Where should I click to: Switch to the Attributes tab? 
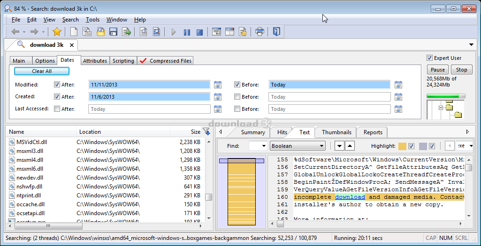click(95, 61)
